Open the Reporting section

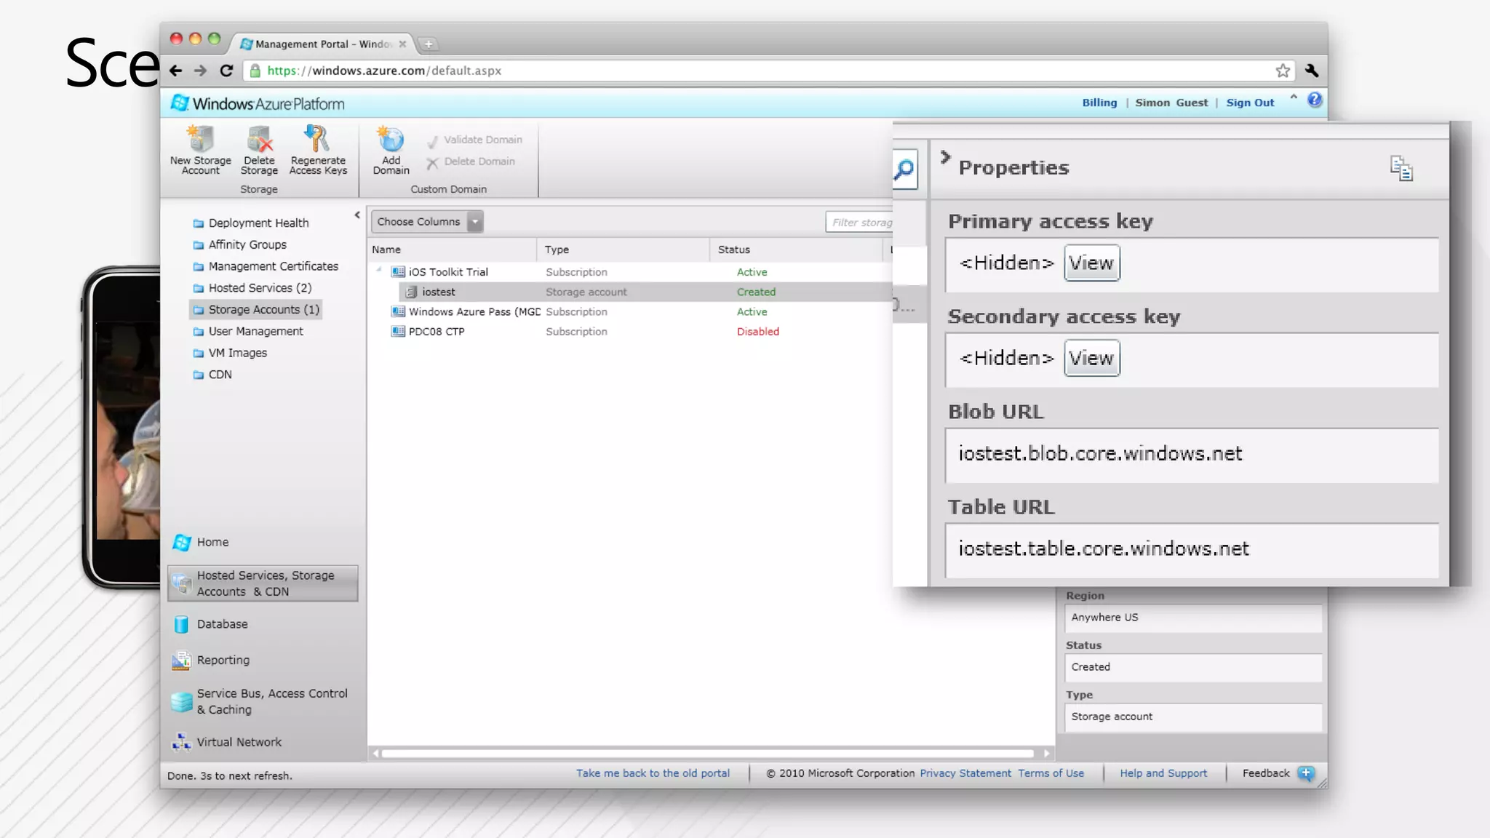211,660
